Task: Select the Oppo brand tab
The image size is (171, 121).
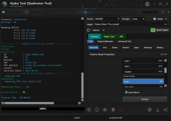Action: [136, 48]
